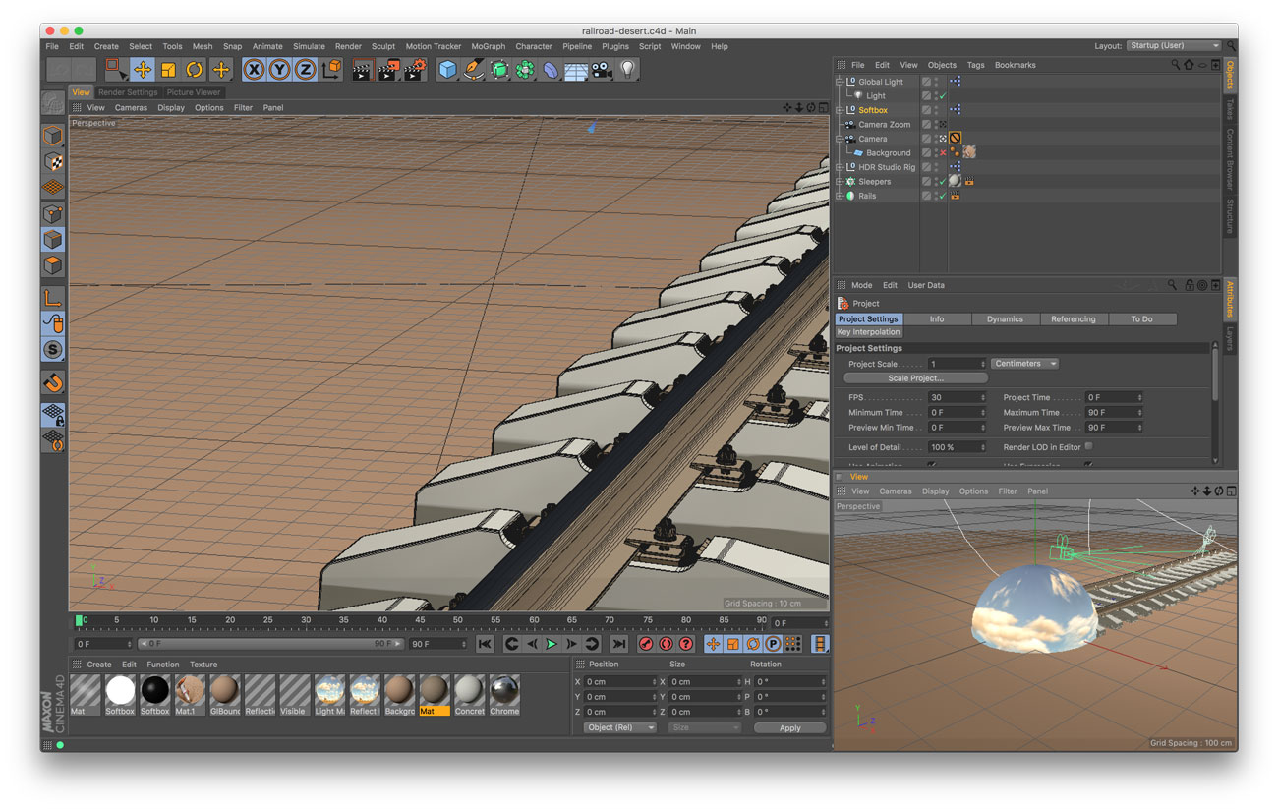Viewport: 1278px width, 809px height.
Task: Select the Rotate tool in top toolbar
Action: tap(194, 69)
